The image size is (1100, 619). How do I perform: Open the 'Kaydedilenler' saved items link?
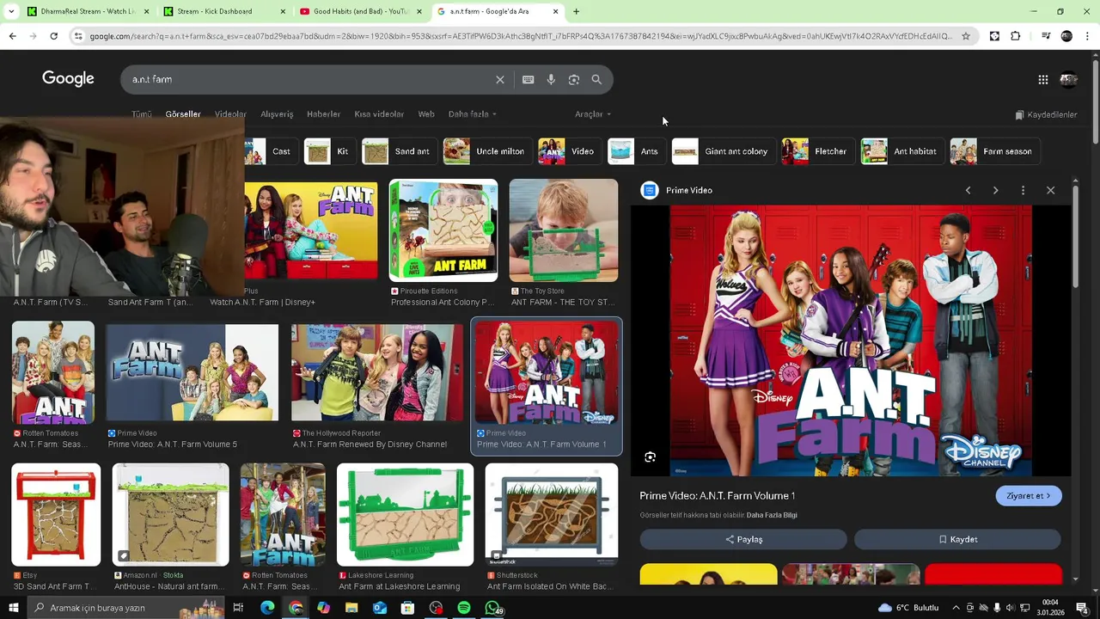click(1046, 114)
